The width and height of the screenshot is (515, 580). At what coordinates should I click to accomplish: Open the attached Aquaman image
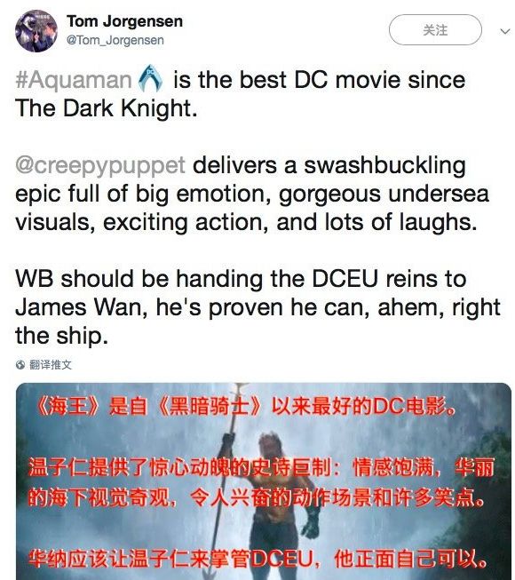pos(264,481)
